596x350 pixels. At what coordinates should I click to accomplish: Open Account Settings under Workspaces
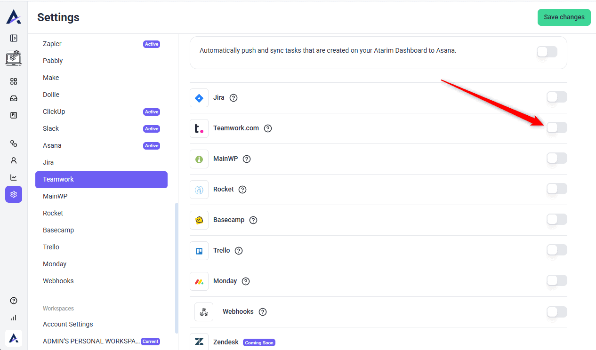101,324
